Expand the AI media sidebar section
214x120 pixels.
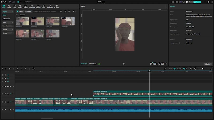pos(7,26)
